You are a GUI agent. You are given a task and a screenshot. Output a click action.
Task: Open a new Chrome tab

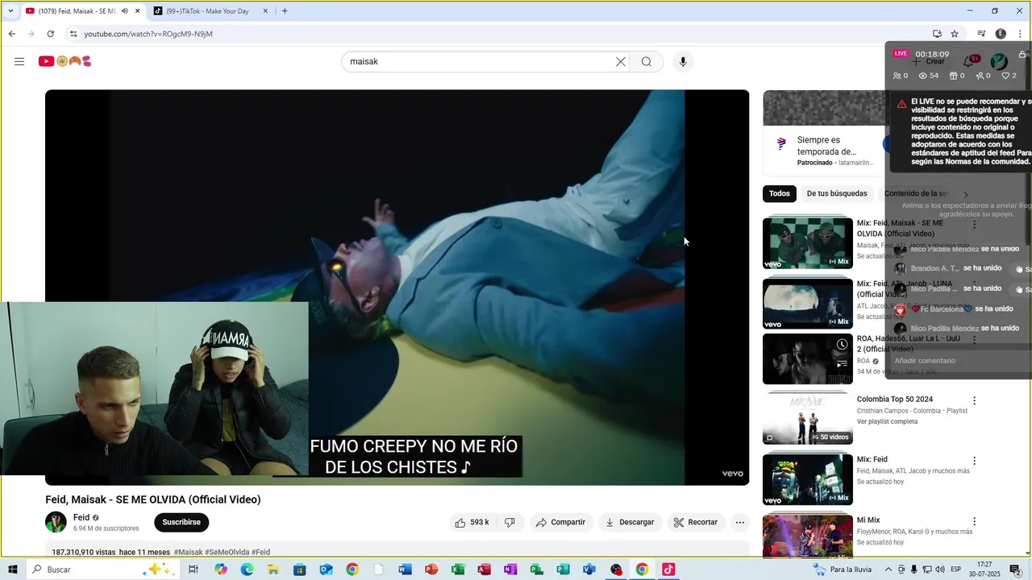(285, 10)
